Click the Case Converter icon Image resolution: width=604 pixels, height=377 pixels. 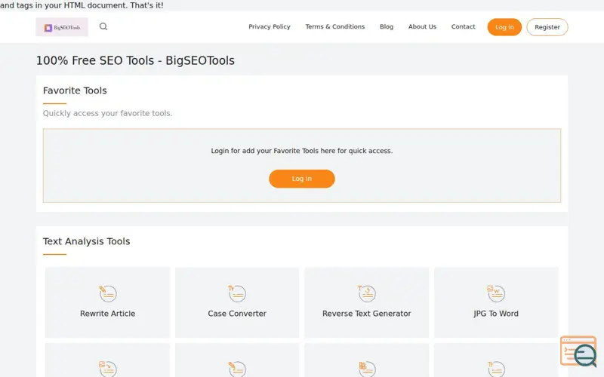(x=237, y=293)
